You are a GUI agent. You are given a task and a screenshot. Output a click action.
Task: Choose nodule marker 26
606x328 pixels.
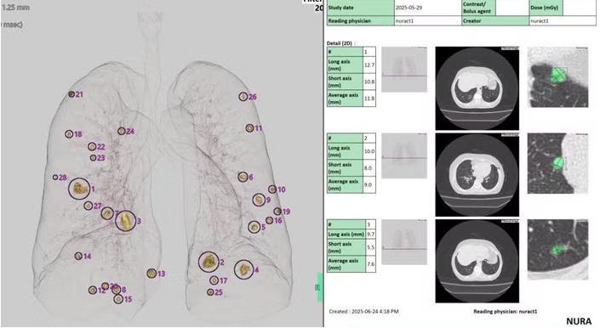[243, 97]
